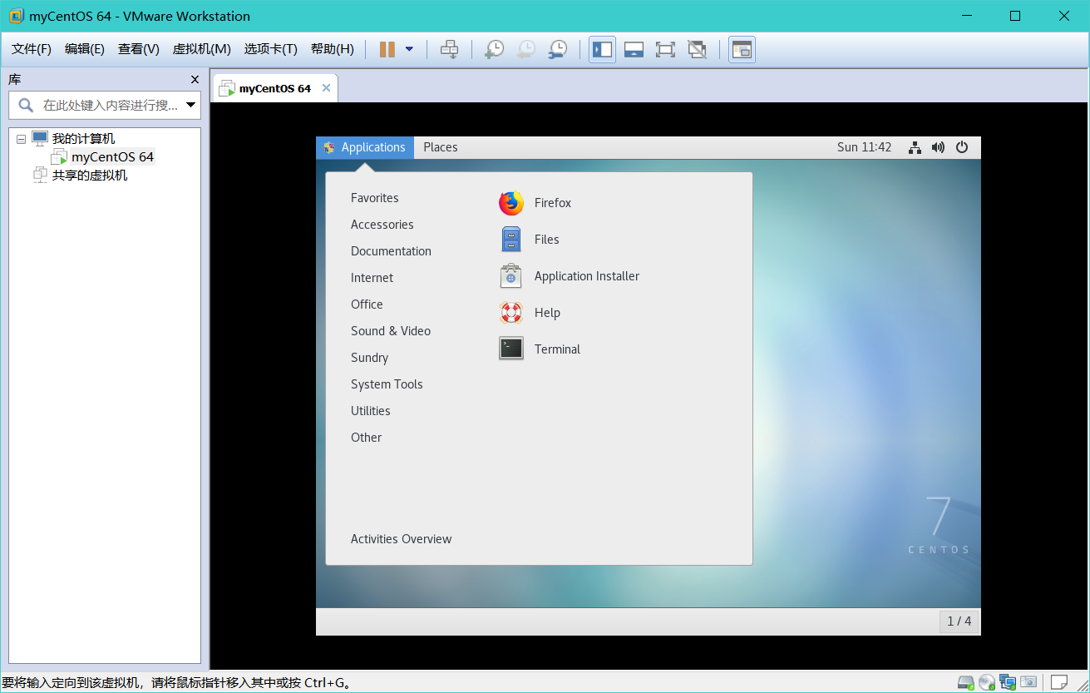Open the 选项卡(T) menu
Screen dimensions: 1090x693
click(271, 49)
